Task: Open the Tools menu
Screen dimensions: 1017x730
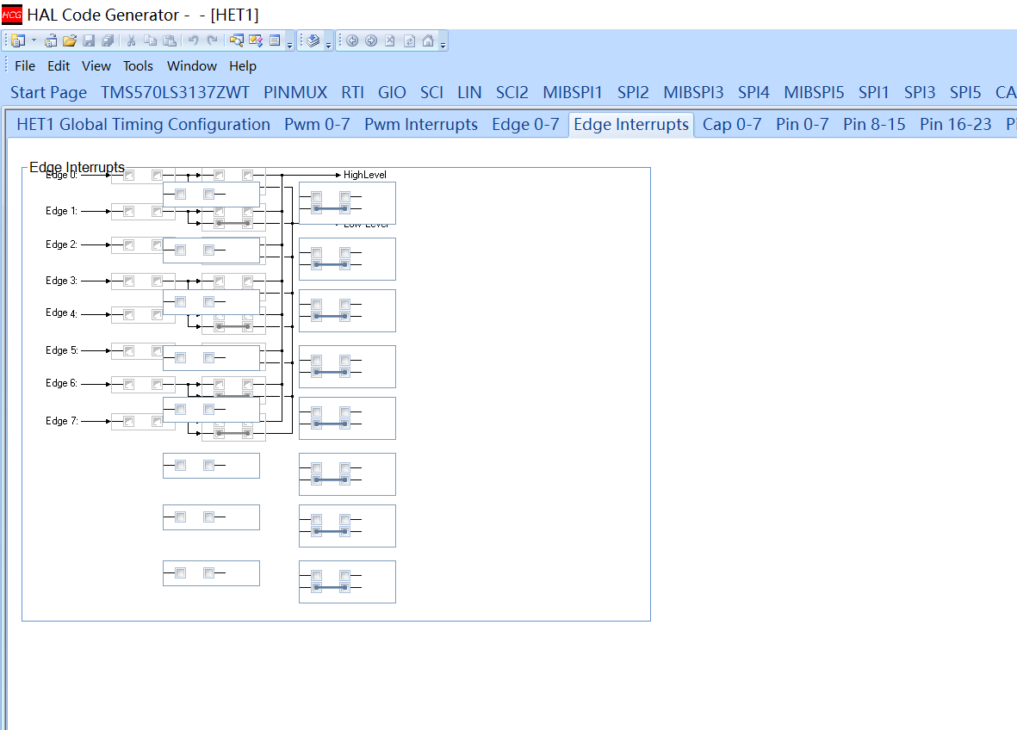Action: pos(138,66)
